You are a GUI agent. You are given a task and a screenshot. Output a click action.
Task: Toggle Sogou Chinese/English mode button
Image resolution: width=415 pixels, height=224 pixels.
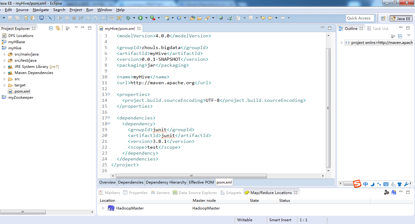click(366, 184)
